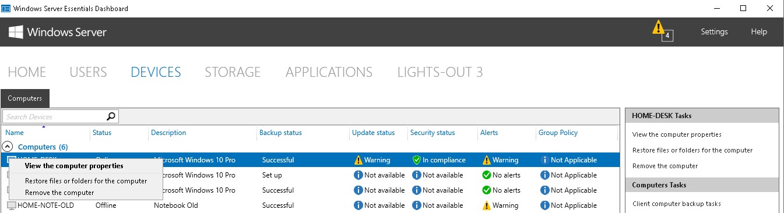The image size is (784, 213).
Task: Click the alert count badge showing 4
Action: coord(668,36)
